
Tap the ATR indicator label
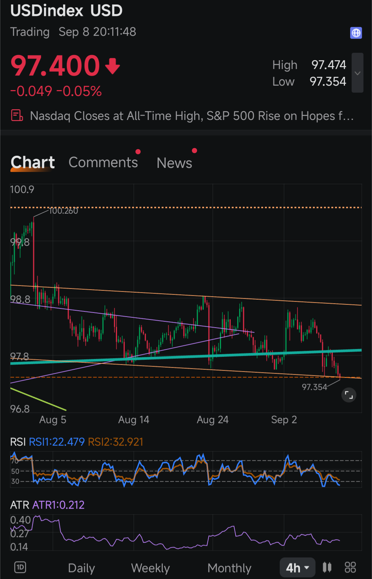20,505
